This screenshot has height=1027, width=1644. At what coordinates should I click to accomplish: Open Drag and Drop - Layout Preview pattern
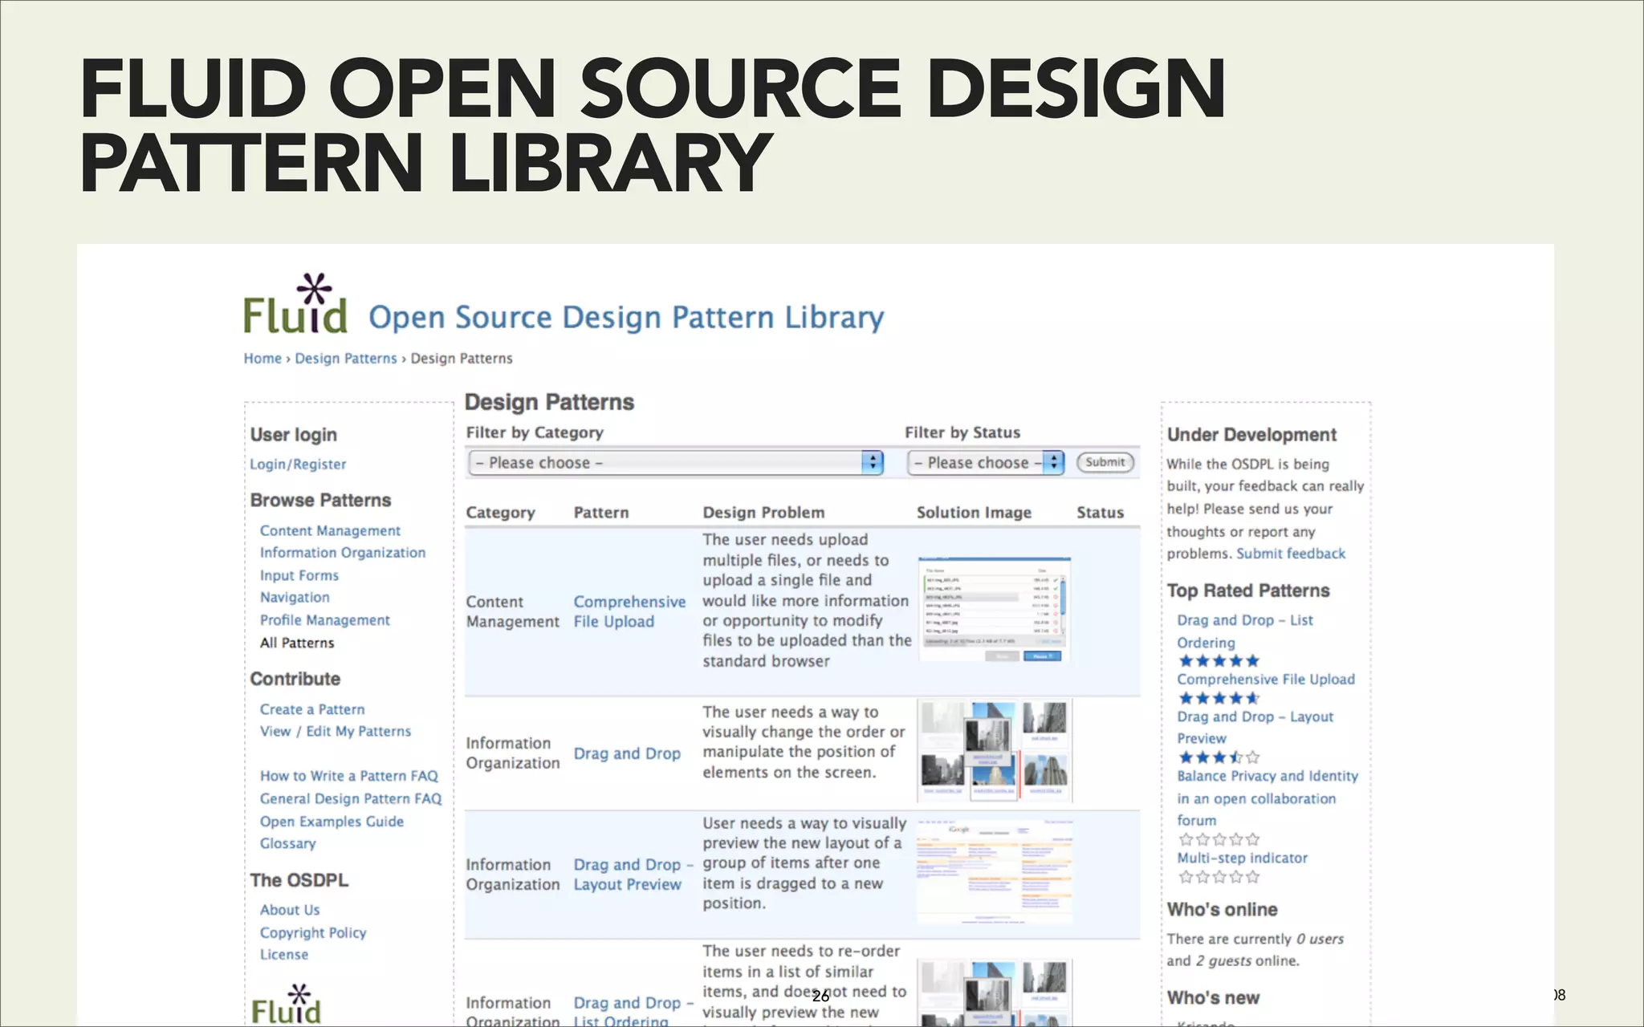633,875
